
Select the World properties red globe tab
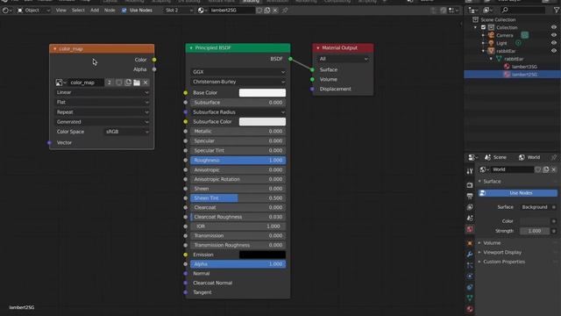470,229
